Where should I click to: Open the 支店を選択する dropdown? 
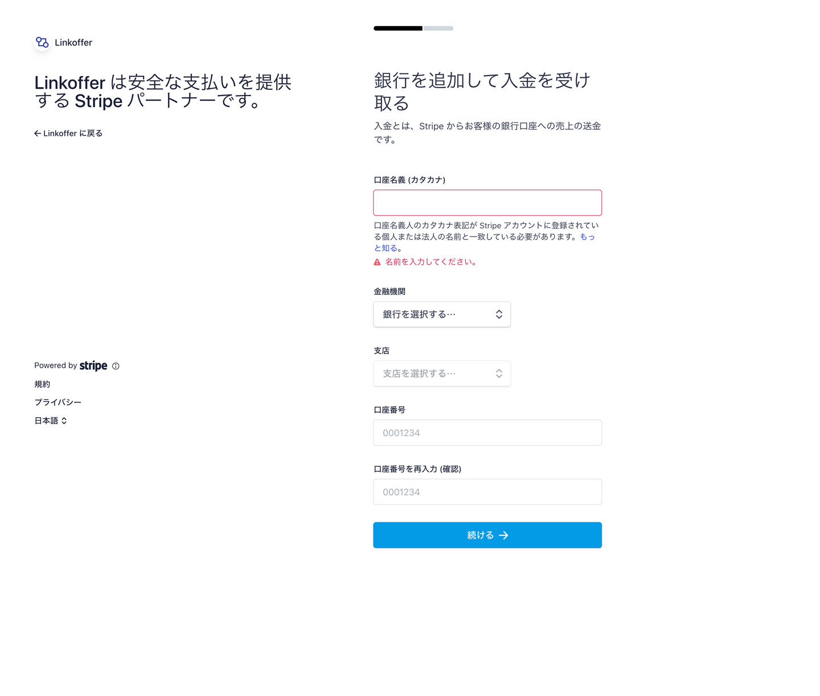(x=442, y=374)
